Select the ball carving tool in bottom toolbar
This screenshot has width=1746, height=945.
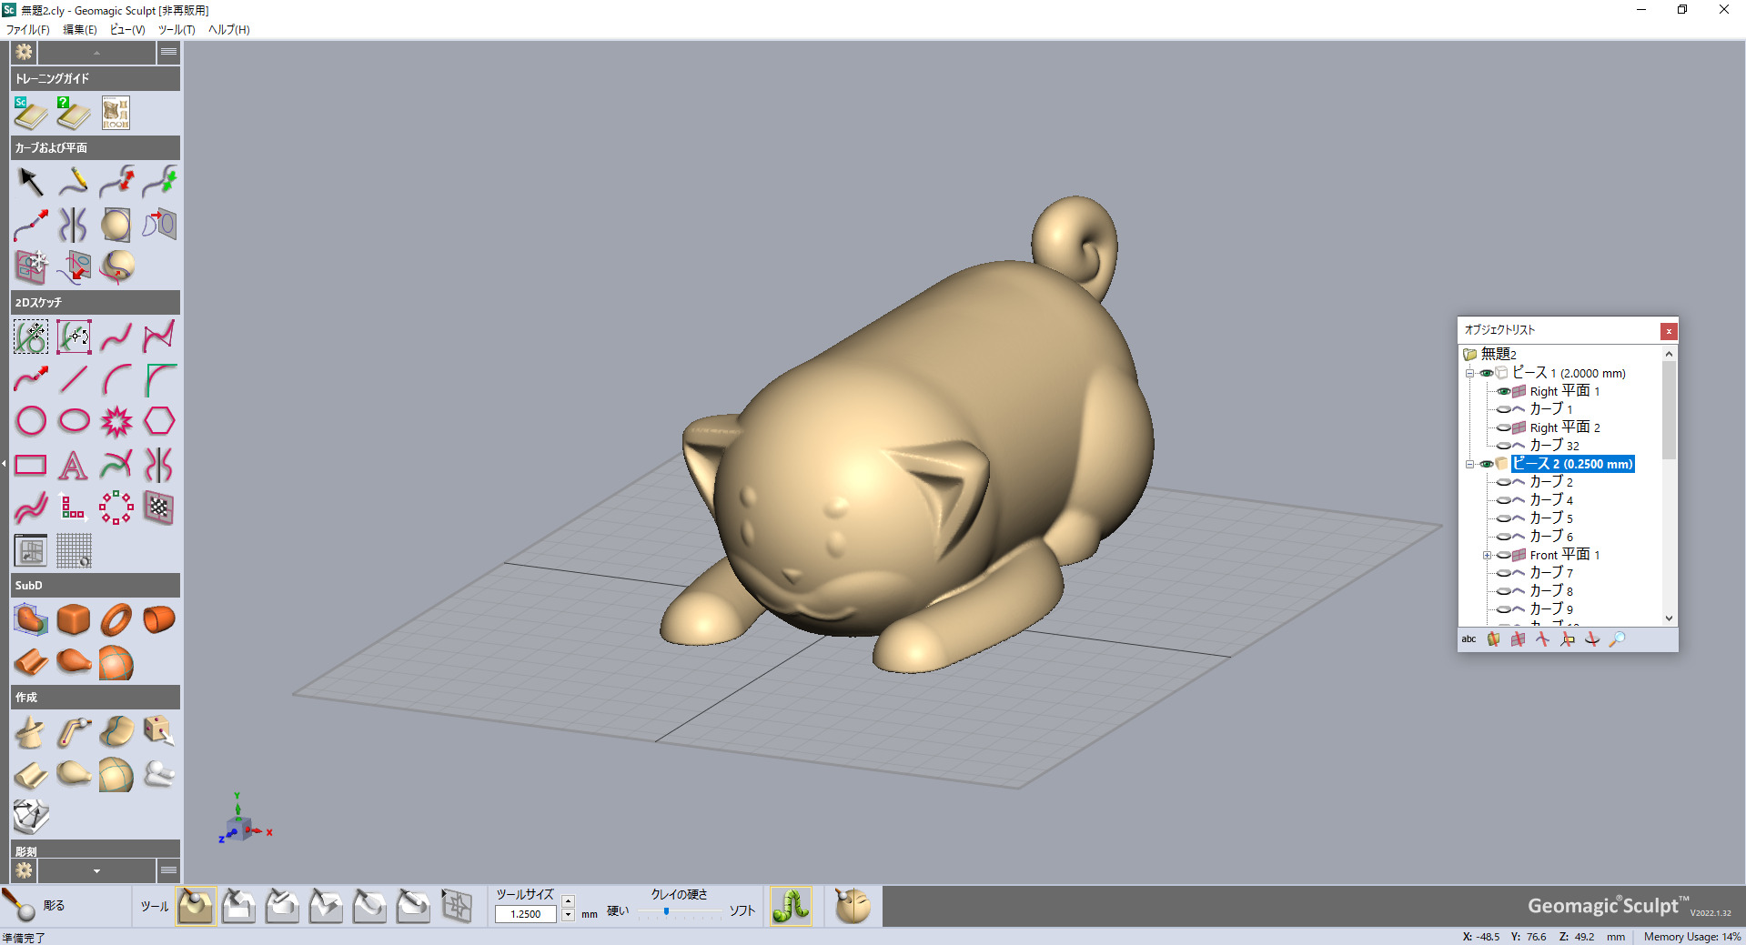pyautogui.click(x=196, y=906)
